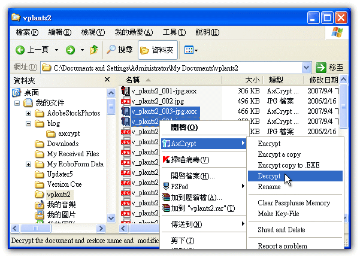360x258 pixels.
Task: Open the Forward button history dropdown arrow
Action: coord(82,50)
